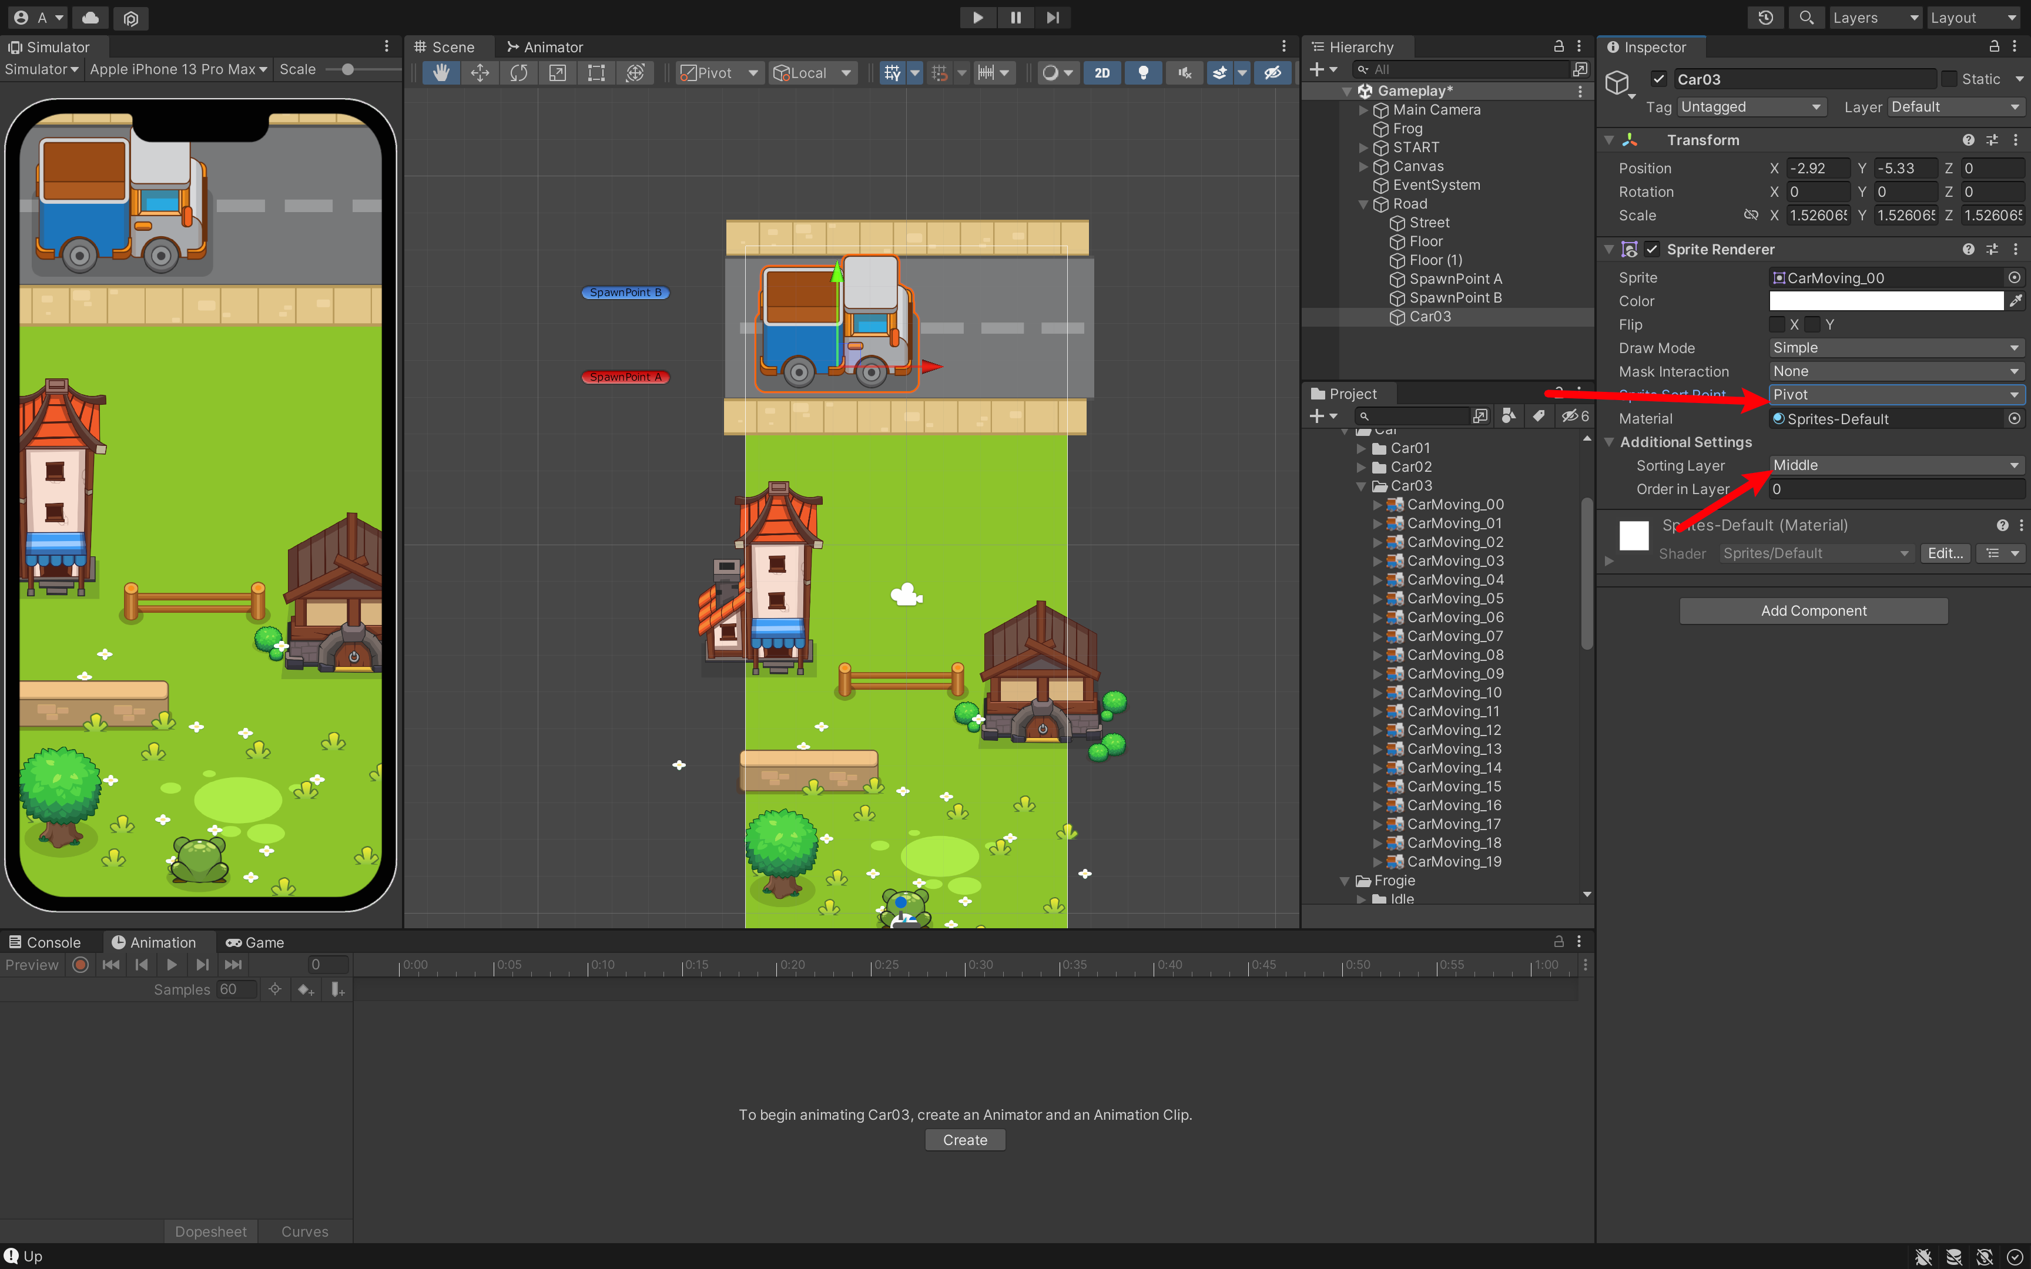Click the animation Record button
Screen dimensions: 2031x1269
coord(81,965)
